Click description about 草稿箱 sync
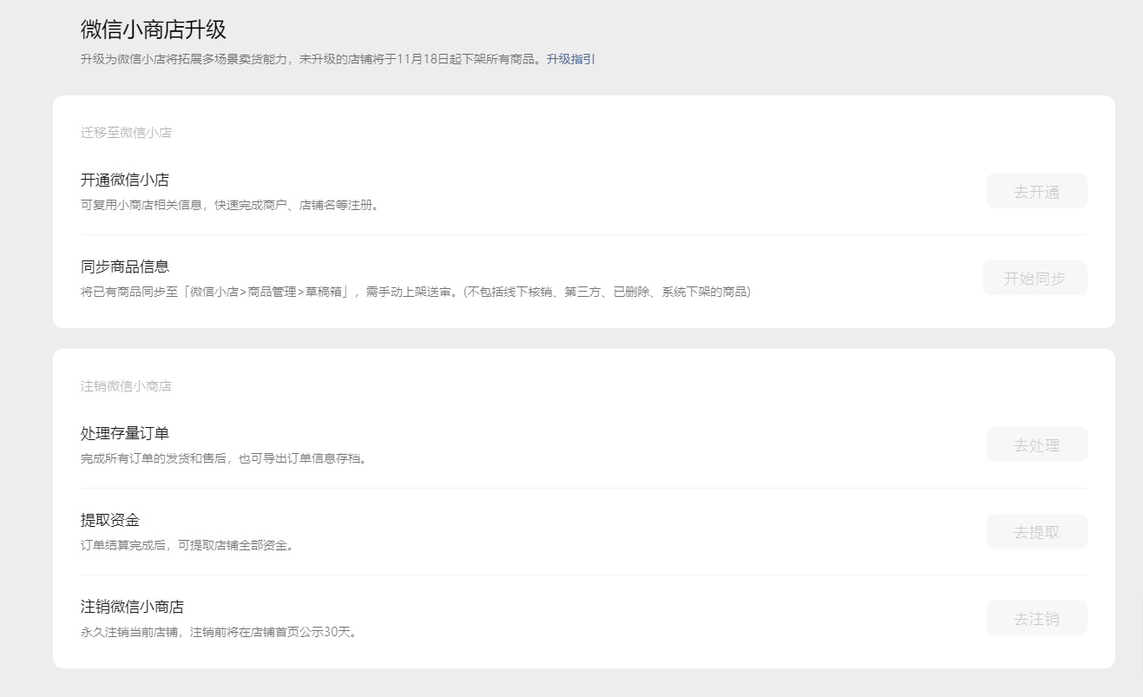This screenshot has width=1143, height=697. [x=416, y=292]
